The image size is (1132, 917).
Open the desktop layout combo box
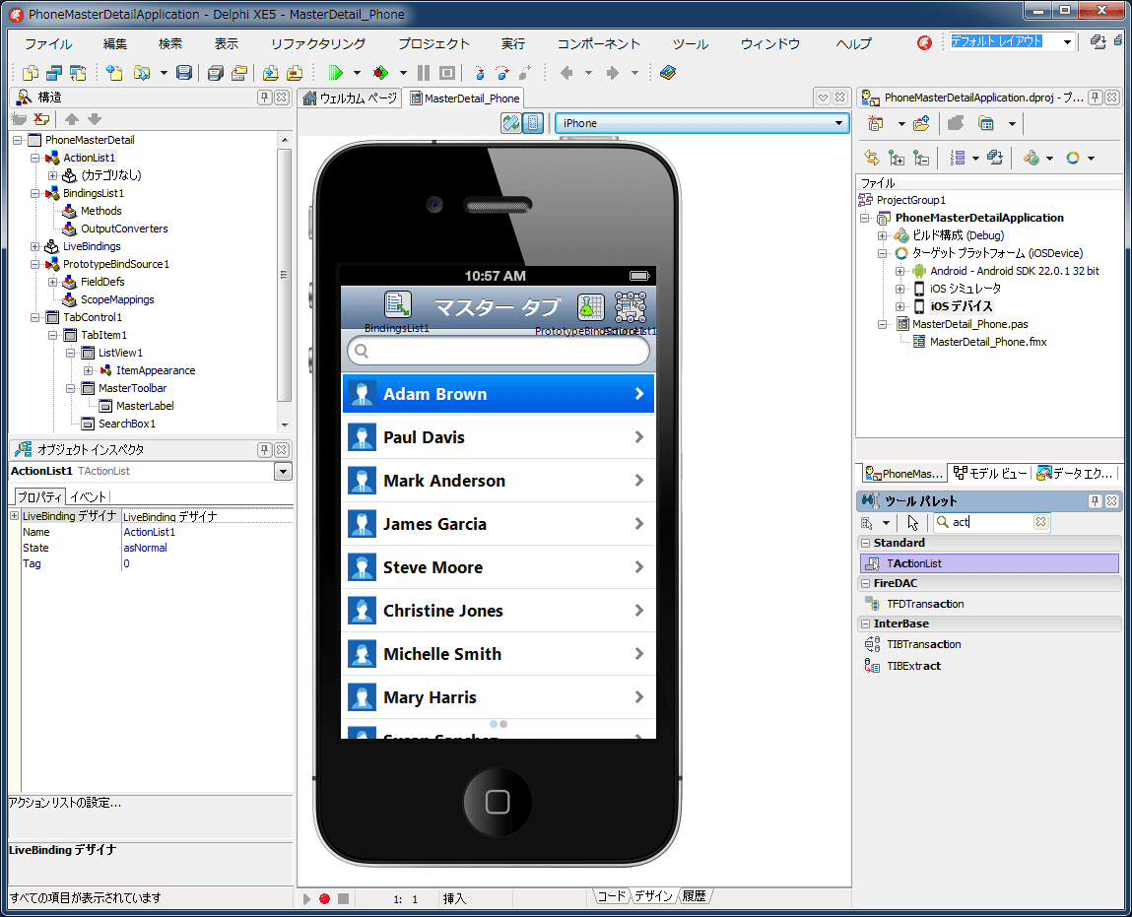tap(1012, 41)
